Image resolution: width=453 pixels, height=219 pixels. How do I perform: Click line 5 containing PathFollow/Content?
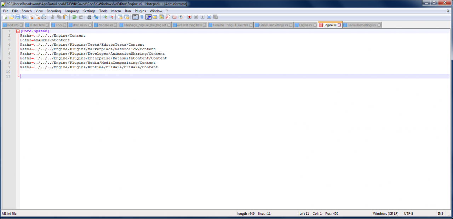(x=88, y=49)
